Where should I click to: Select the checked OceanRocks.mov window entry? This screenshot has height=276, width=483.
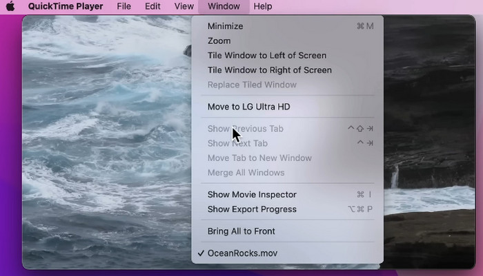coord(288,253)
